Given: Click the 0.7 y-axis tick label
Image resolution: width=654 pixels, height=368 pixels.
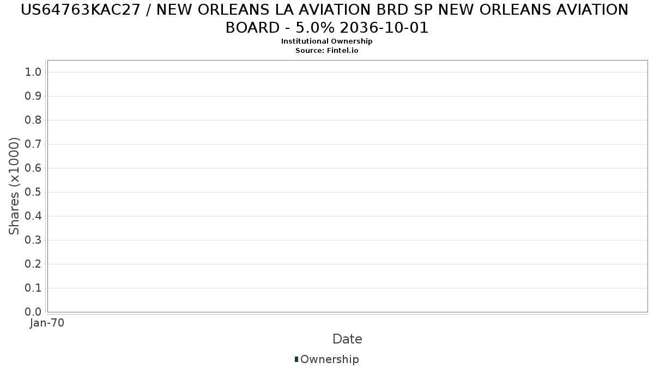Looking at the screenshot, I should (33, 144).
